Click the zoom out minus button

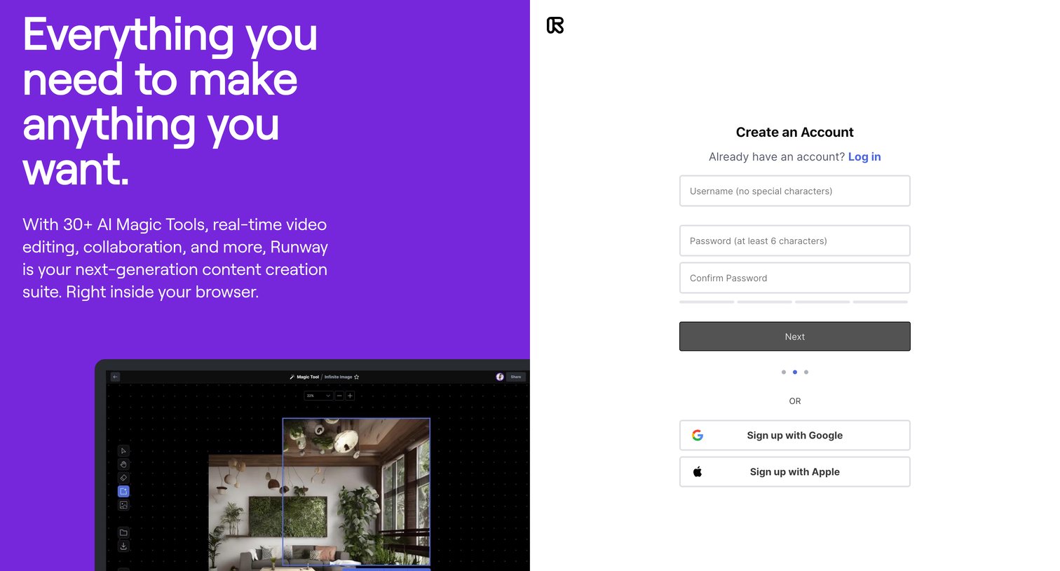[x=339, y=396]
